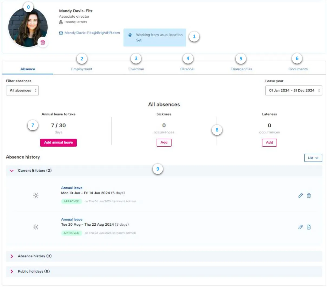This screenshot has width=327, height=287.
Task: Edit the 10 Jun – 14 Jun annual leave
Action: click(300, 195)
